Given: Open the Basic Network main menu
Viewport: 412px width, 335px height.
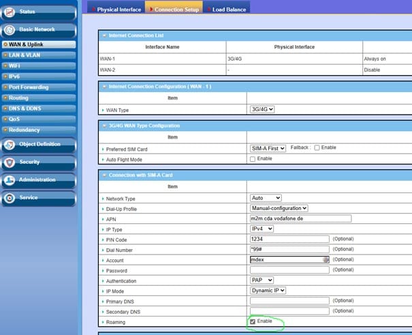Looking at the screenshot, I should point(39,30).
